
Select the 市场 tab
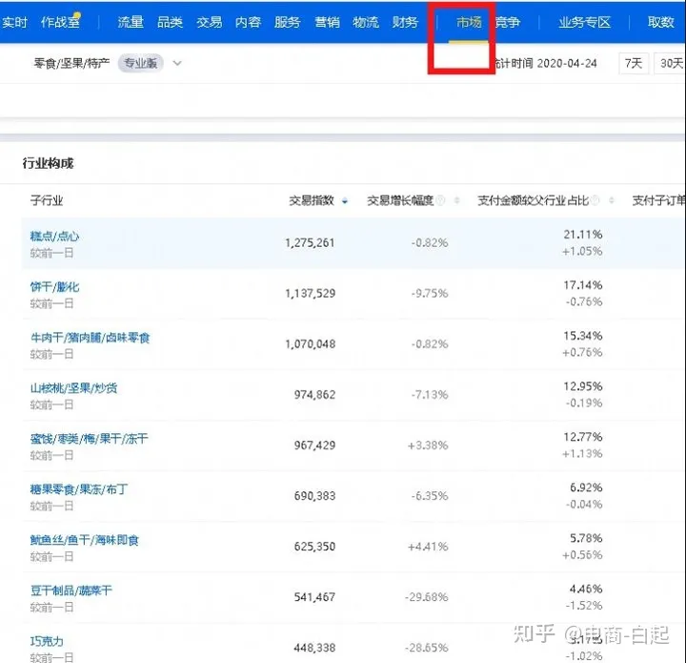pos(469,22)
